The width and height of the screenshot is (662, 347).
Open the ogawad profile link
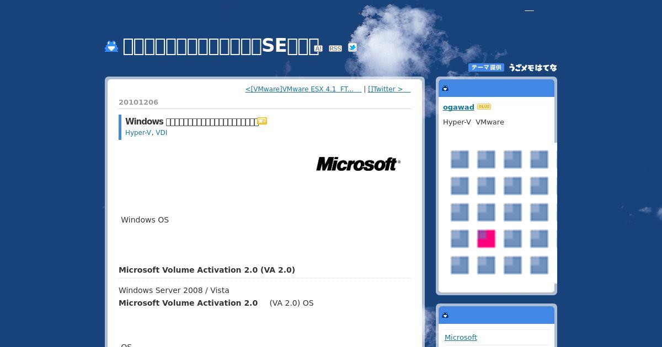click(458, 107)
